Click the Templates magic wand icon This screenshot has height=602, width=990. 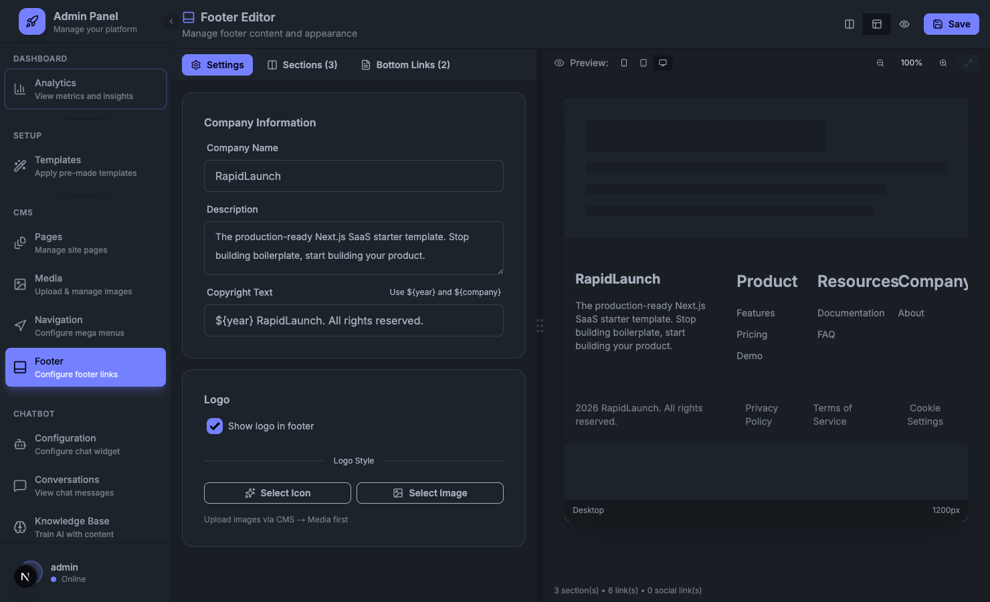click(x=20, y=166)
